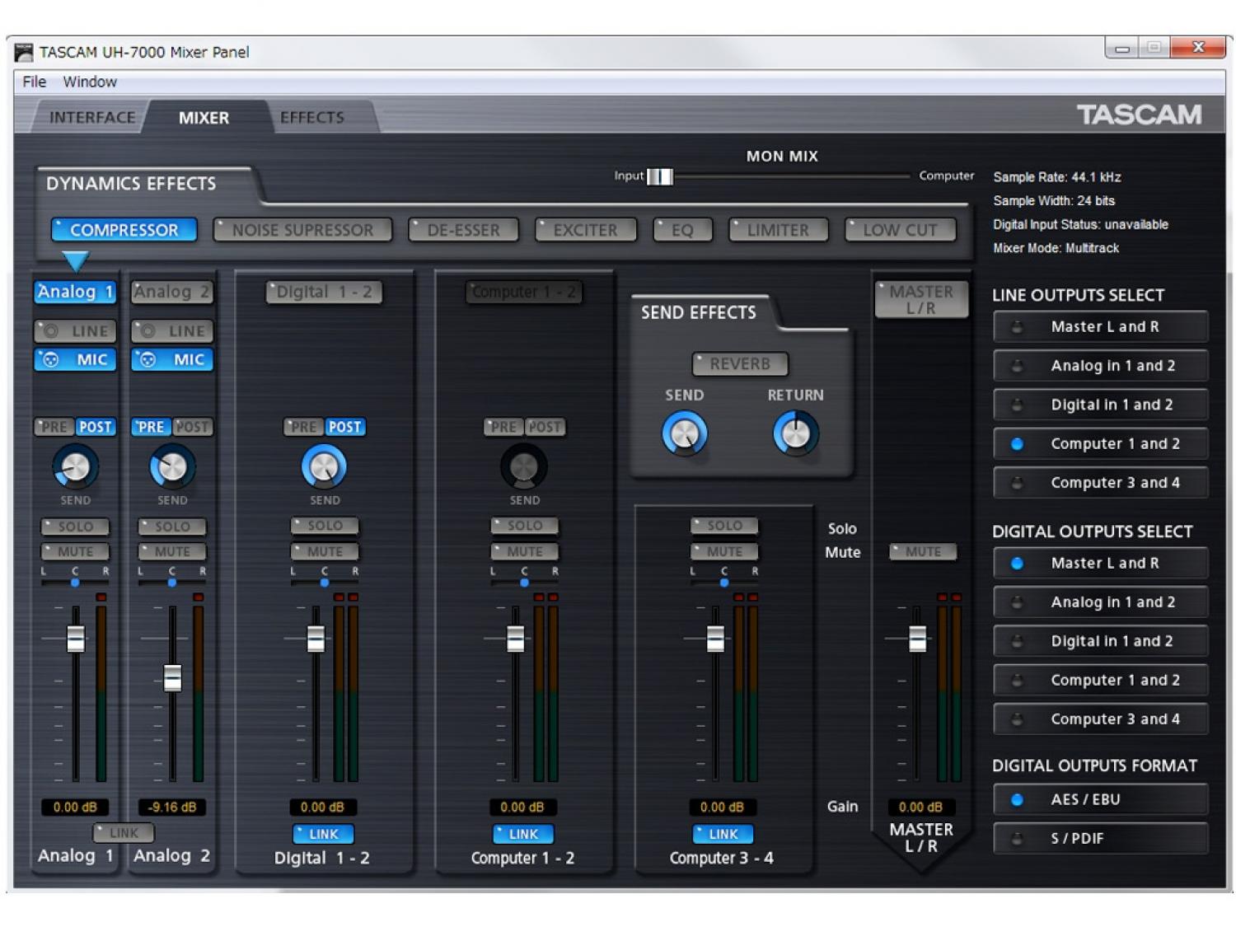
Task: Mute the Analog 1 channel
Action: (x=76, y=551)
